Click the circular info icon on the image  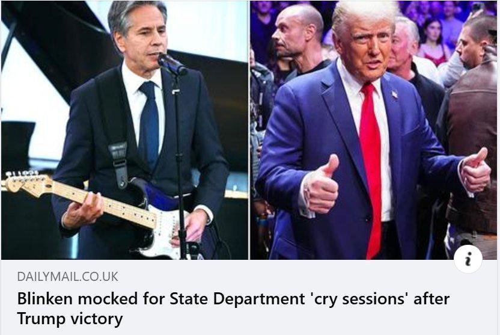coord(468,259)
